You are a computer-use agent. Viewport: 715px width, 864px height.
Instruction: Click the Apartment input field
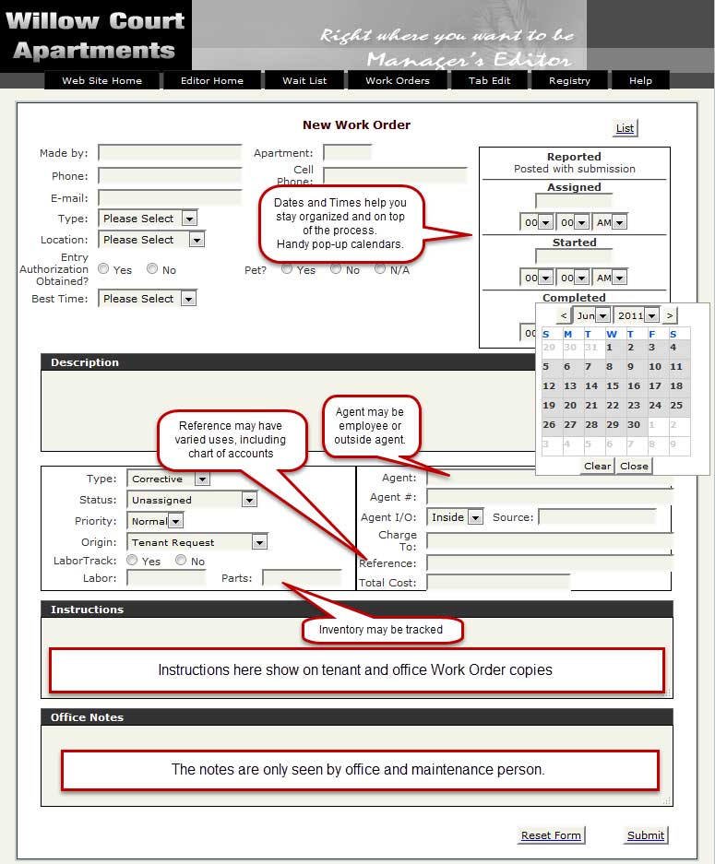tap(347, 153)
